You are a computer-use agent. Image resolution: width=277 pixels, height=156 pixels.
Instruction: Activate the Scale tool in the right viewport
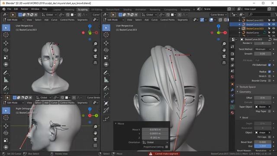pyautogui.click(x=106, y=57)
